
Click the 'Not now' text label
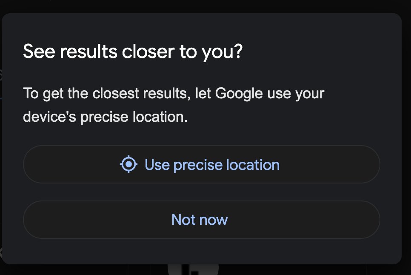point(200,220)
